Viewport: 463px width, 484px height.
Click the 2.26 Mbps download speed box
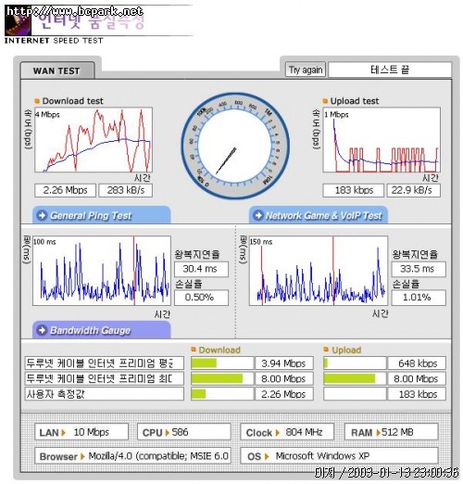(66, 190)
